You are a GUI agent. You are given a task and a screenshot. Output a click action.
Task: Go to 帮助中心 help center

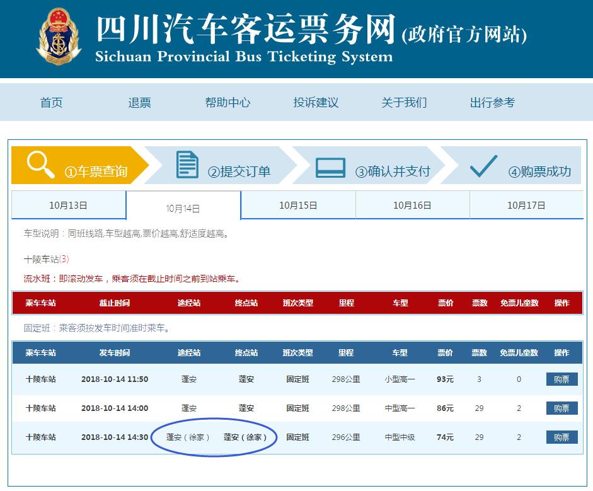pos(227,103)
